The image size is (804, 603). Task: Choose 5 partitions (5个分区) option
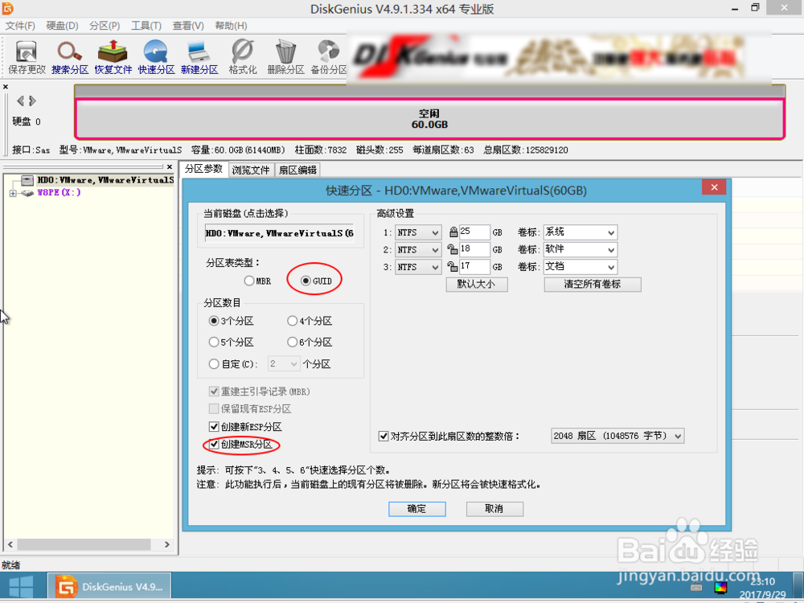tap(232, 342)
